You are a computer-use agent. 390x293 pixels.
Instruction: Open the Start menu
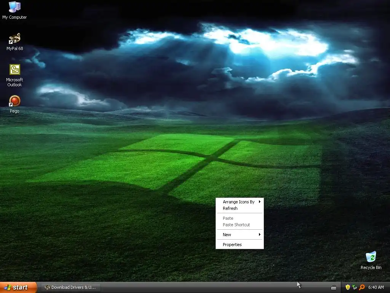coord(19,288)
